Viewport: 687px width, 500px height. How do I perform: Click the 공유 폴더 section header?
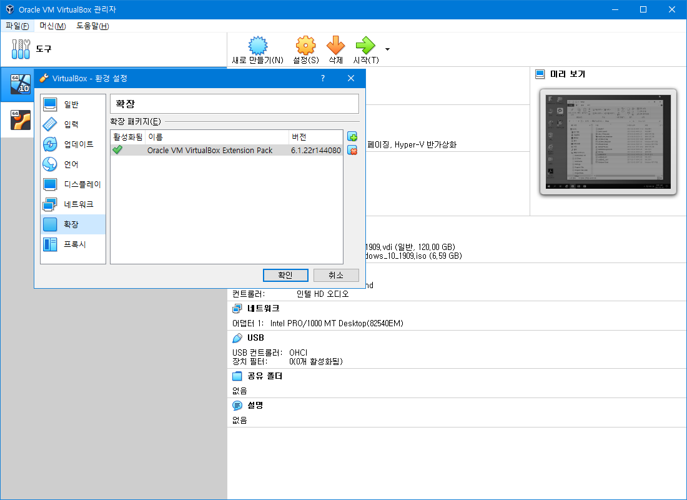[x=265, y=376]
